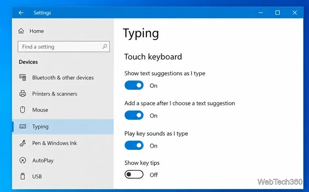The image size is (309, 192).
Task: Open the AutoPlay settings label
Action: pos(43,161)
